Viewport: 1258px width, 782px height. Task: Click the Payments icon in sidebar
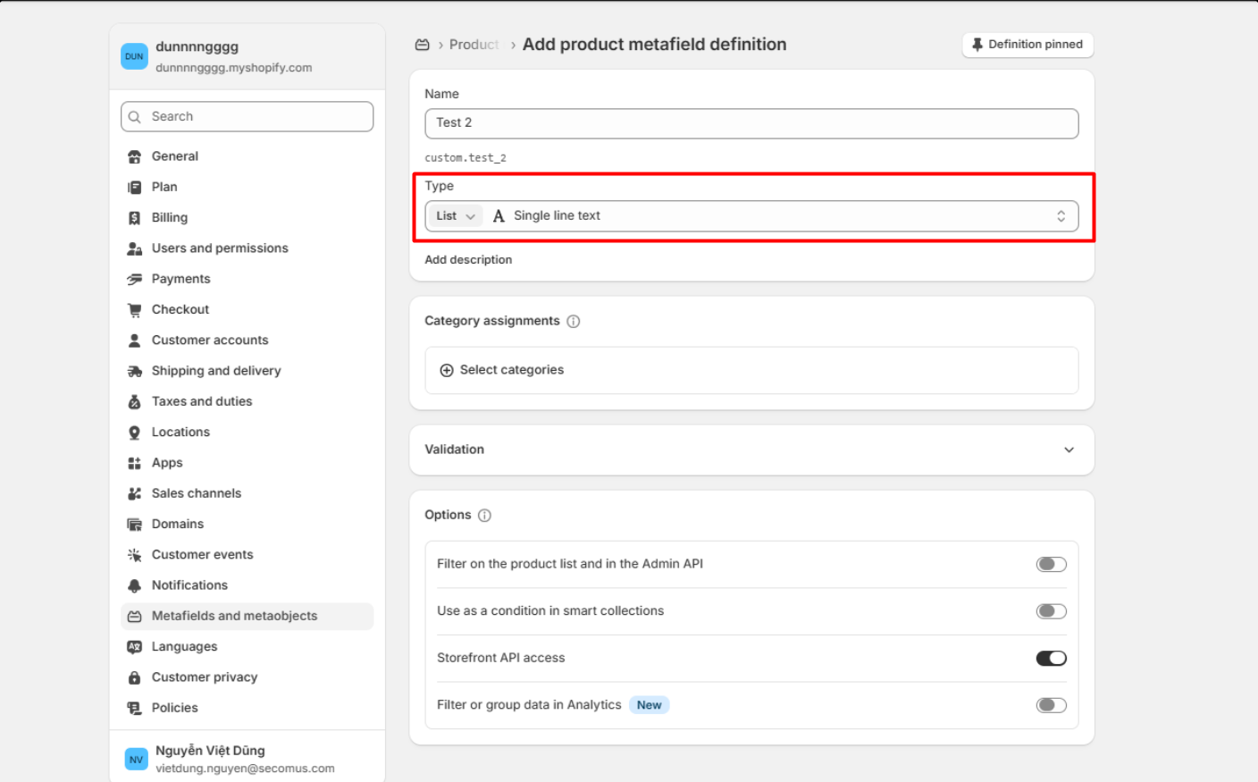click(x=135, y=279)
